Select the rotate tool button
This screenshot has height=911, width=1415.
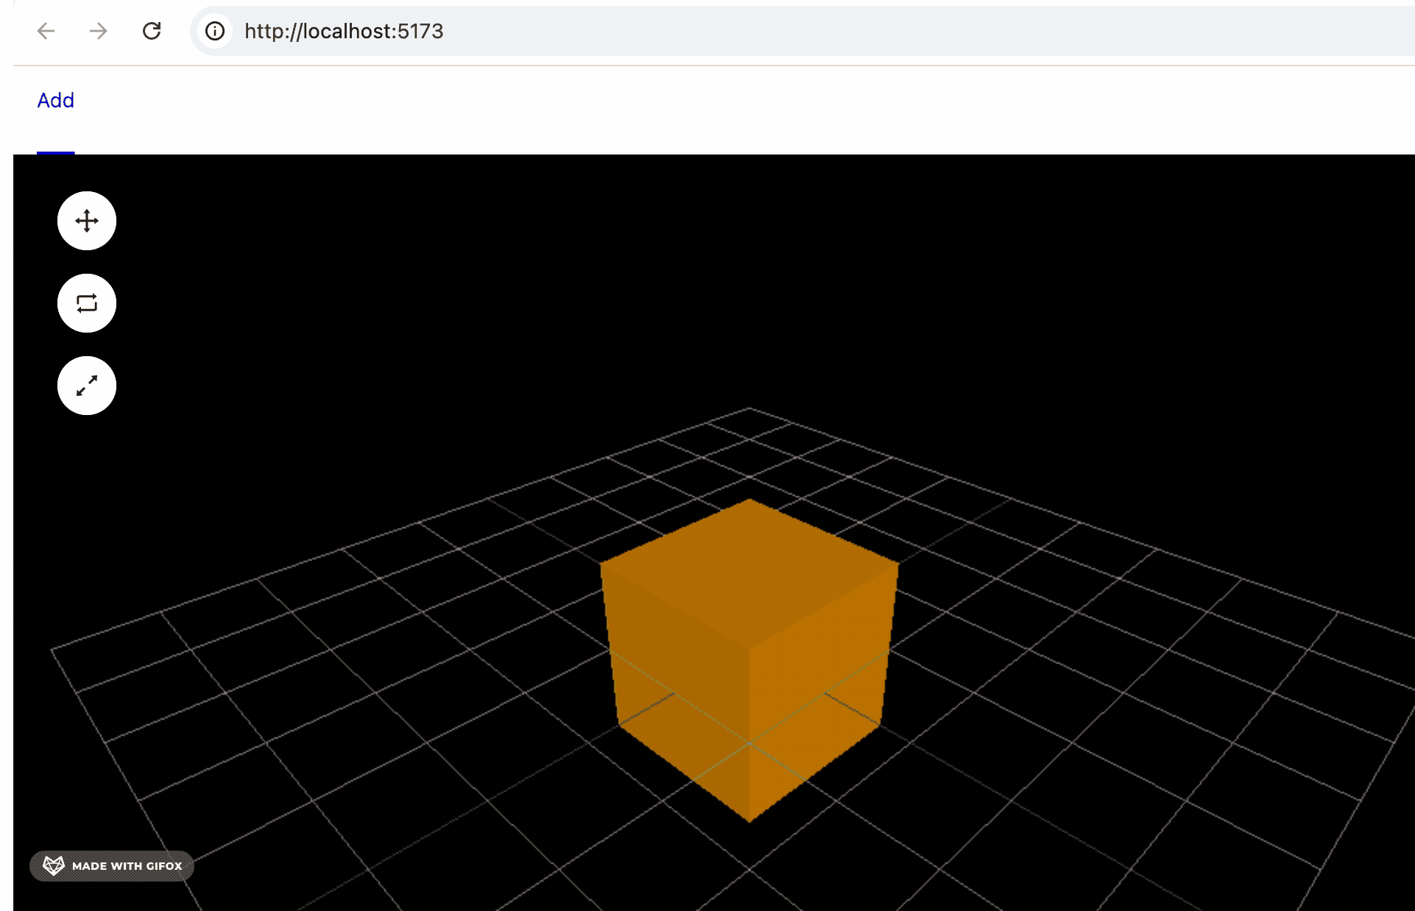(87, 303)
